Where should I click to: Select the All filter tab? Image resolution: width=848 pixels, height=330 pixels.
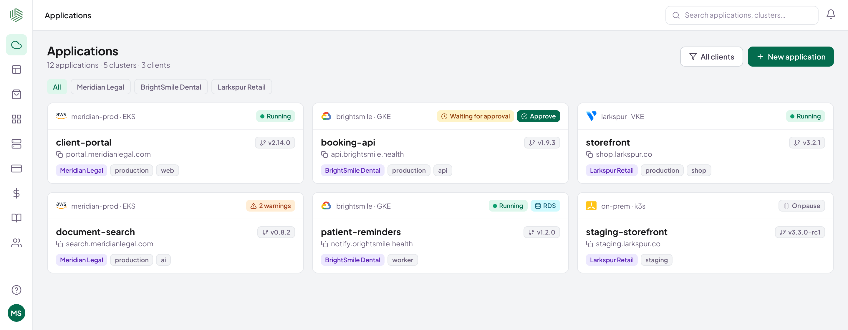pos(57,87)
